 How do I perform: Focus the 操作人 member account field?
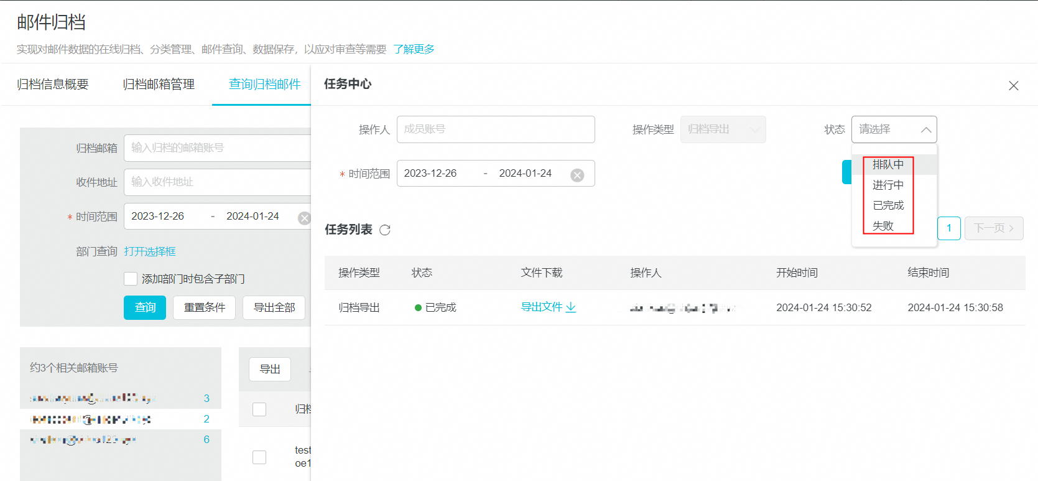point(495,129)
